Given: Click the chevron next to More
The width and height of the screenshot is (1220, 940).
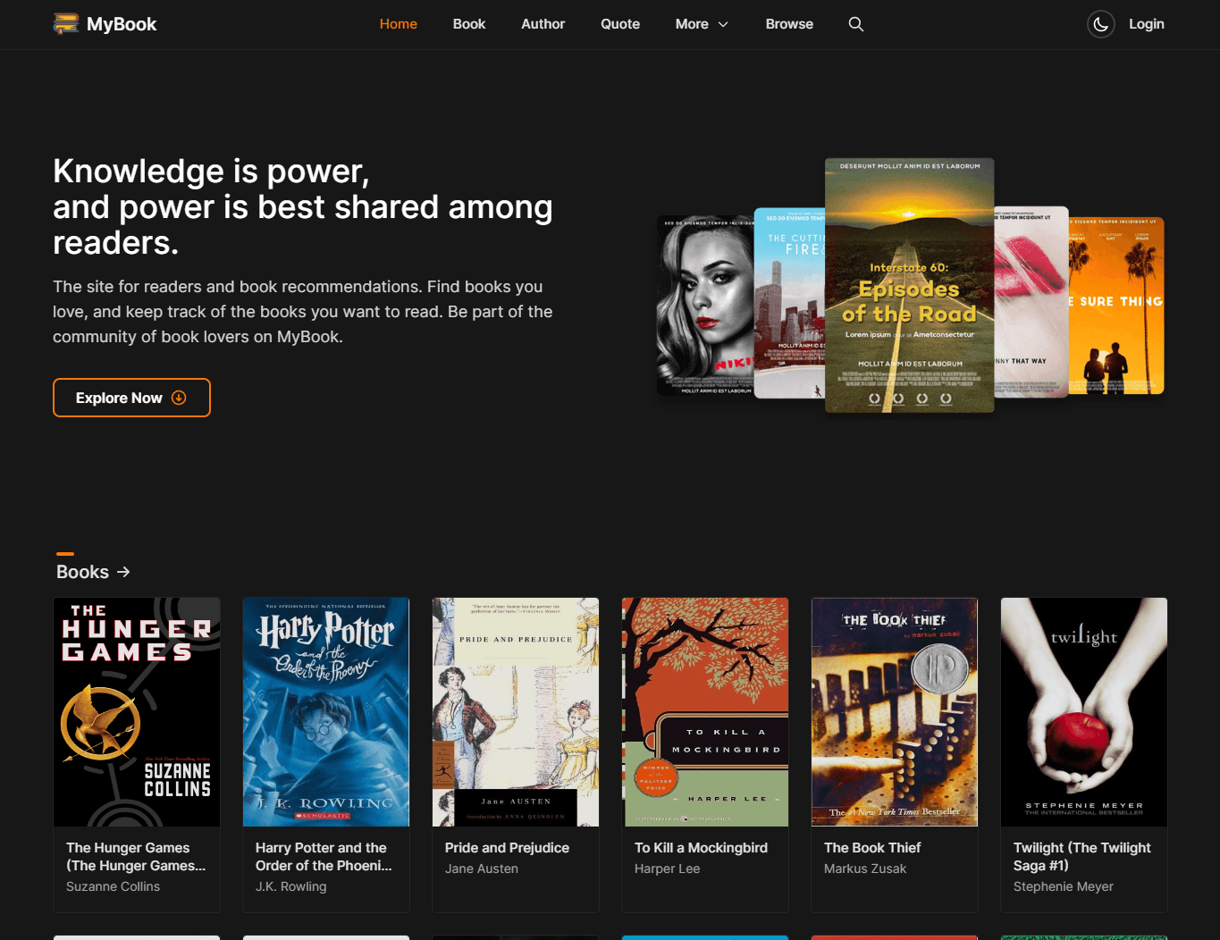Looking at the screenshot, I should pyautogui.click(x=723, y=24).
